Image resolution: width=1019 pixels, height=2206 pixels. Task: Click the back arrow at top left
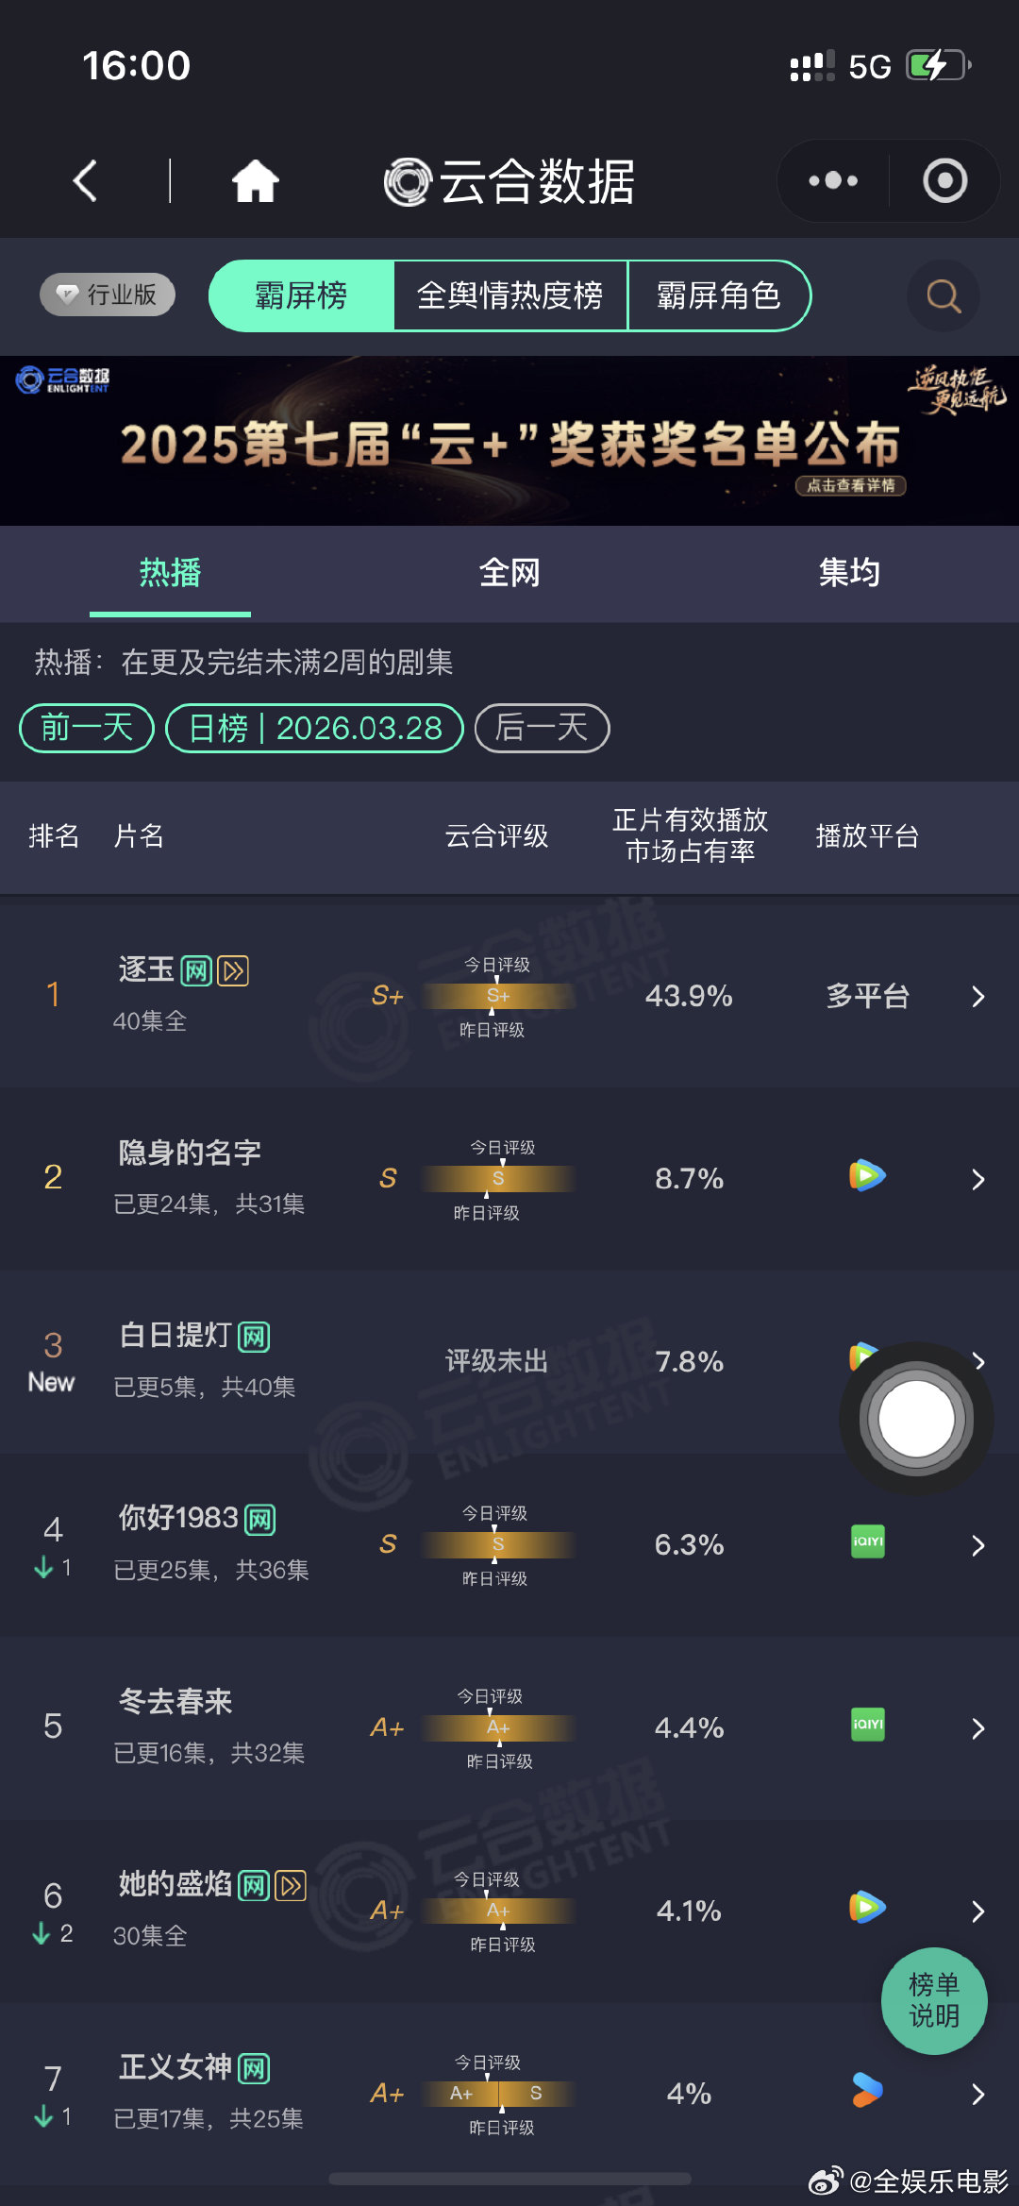click(x=84, y=179)
